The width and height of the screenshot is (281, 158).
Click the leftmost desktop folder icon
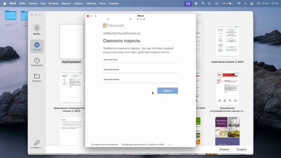[x=11, y=15]
